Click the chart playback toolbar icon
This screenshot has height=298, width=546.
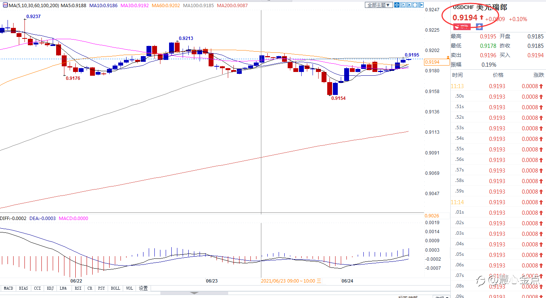click(409, 5)
